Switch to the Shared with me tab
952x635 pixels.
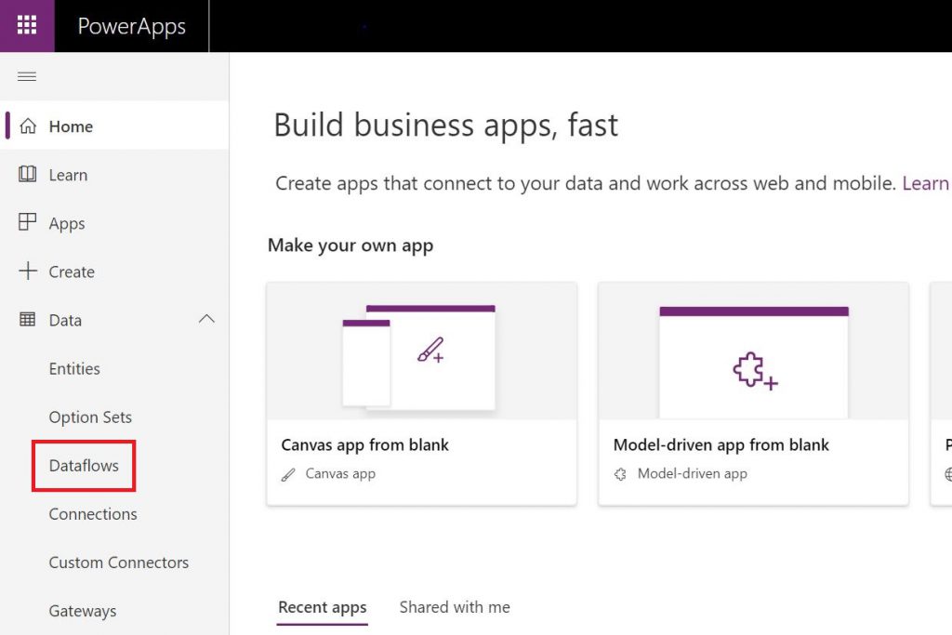455,607
